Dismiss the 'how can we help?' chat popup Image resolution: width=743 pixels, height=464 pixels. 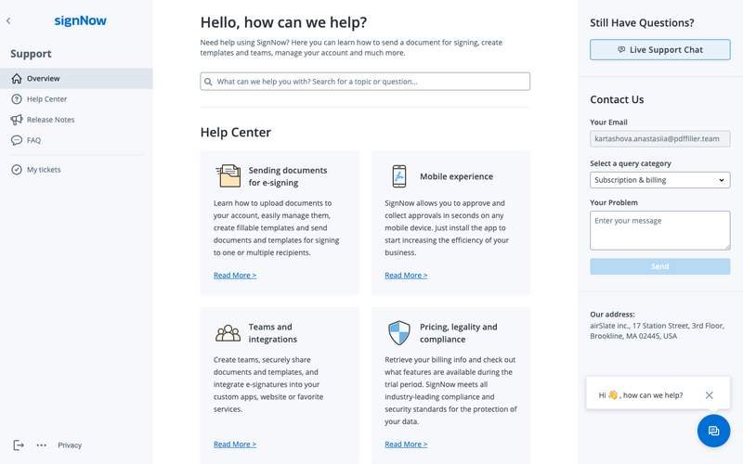pos(710,395)
